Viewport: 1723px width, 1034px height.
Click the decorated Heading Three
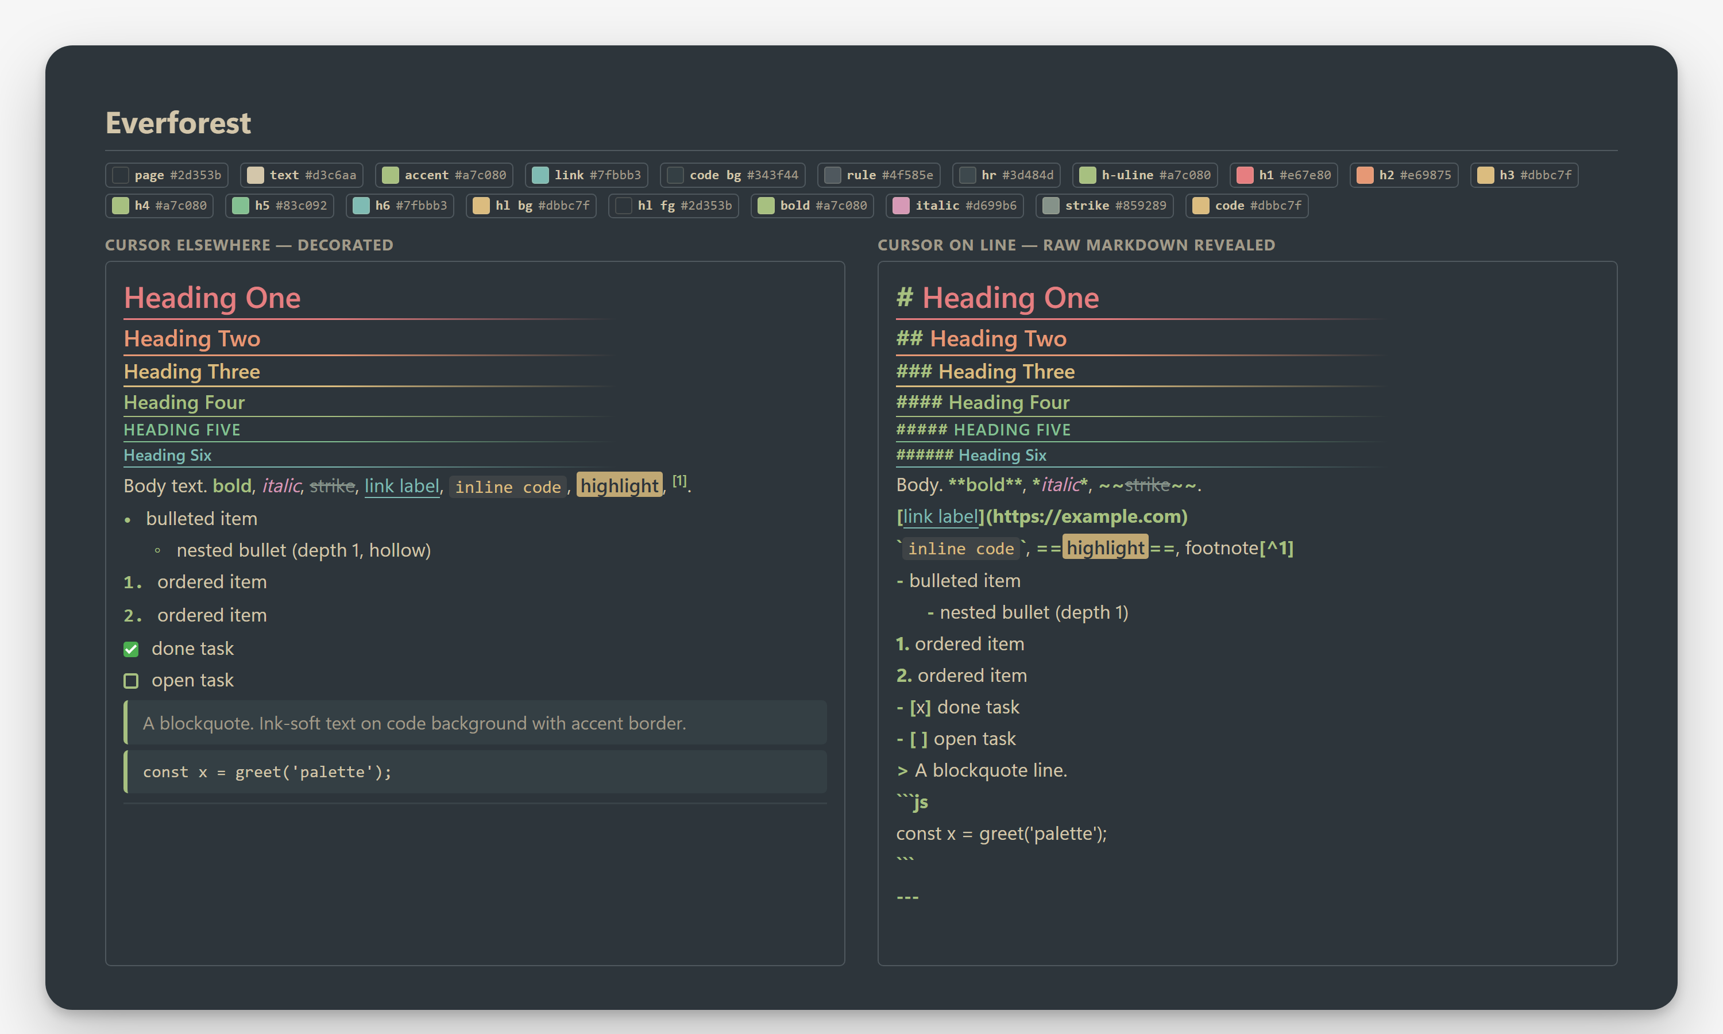coord(192,371)
